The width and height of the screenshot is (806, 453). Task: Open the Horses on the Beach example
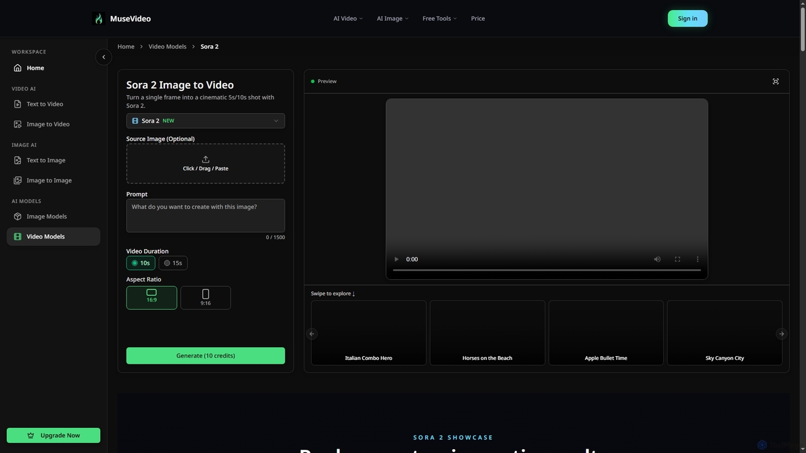[x=487, y=333]
